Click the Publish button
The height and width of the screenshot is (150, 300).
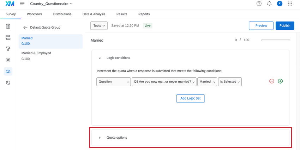tap(285, 26)
